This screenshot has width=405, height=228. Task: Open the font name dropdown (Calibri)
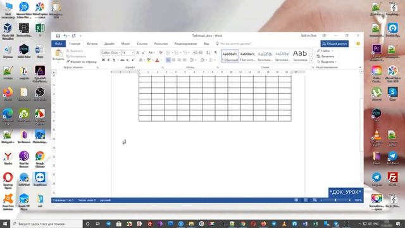[x=120, y=53]
